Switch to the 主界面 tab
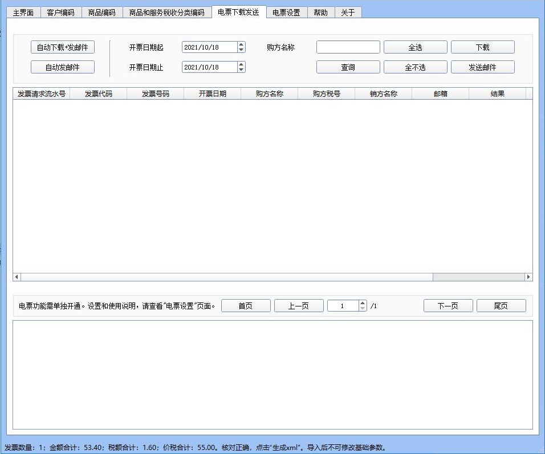 coord(23,13)
